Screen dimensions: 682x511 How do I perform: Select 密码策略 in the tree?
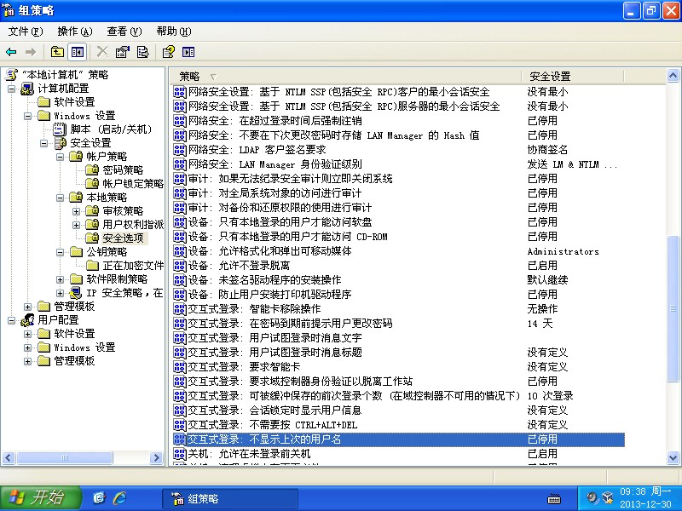122,170
